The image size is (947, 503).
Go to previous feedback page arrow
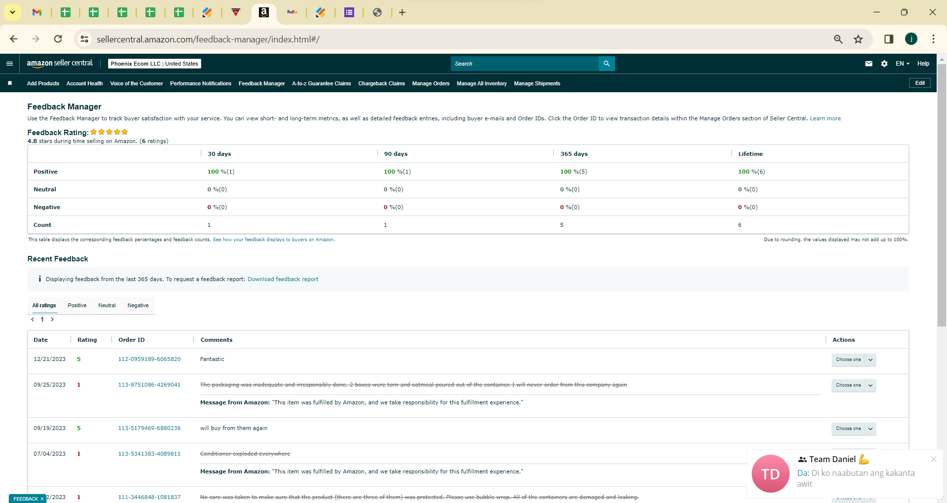[x=33, y=320]
